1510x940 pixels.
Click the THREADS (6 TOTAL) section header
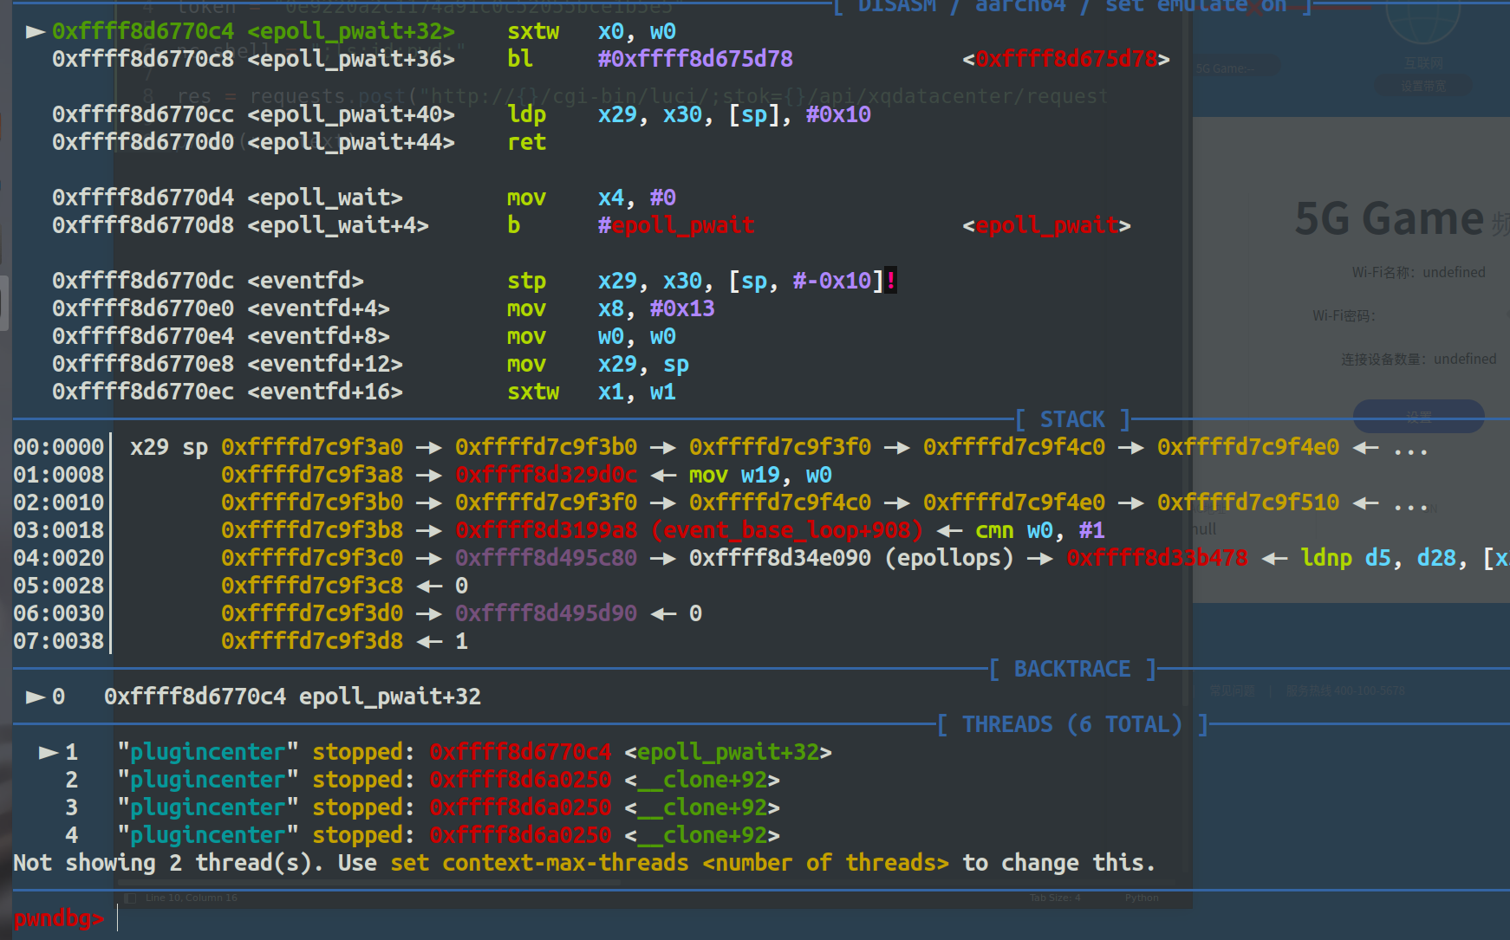pos(1072,724)
